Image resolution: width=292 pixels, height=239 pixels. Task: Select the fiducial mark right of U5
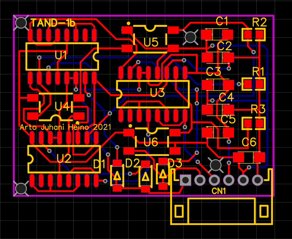[x=190, y=37]
